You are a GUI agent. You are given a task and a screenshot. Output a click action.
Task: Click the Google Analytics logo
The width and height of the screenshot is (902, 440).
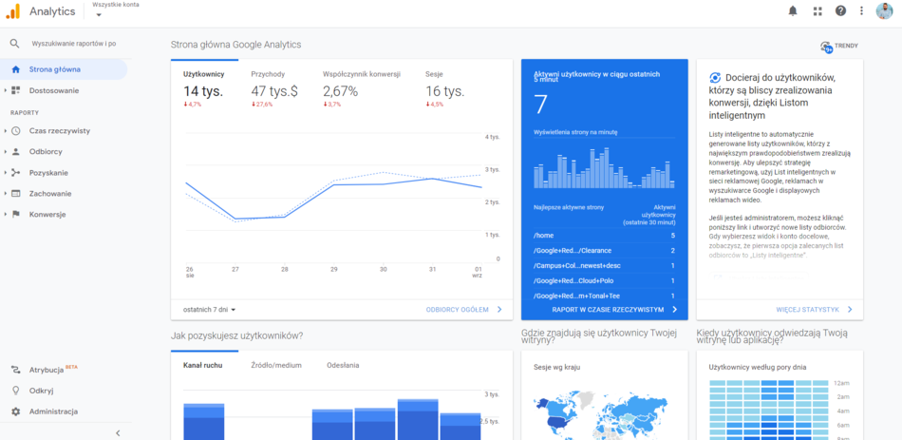[13, 11]
